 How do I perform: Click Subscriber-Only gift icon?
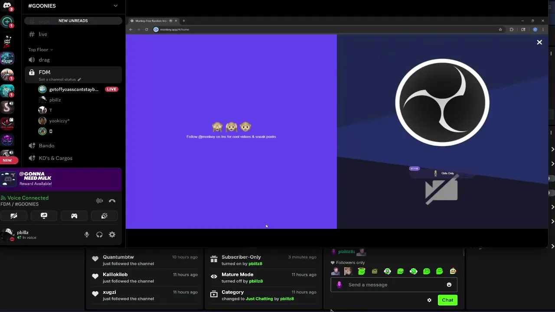click(x=214, y=259)
